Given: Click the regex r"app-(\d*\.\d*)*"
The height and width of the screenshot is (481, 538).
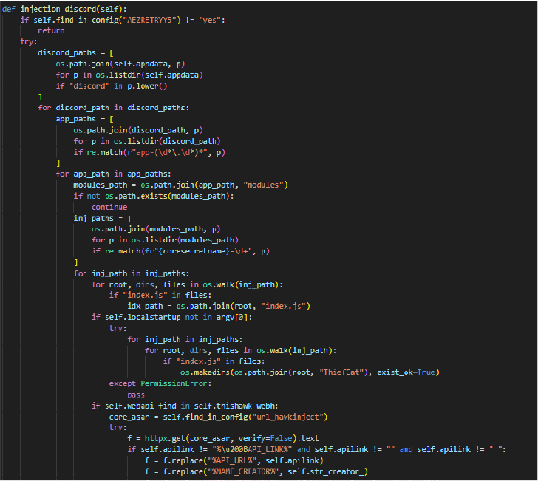Looking at the screenshot, I should [169, 152].
